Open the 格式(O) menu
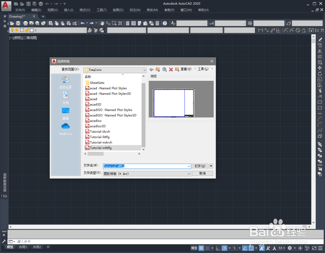The width and height of the screenshot is (325, 253). [x=85, y=10]
